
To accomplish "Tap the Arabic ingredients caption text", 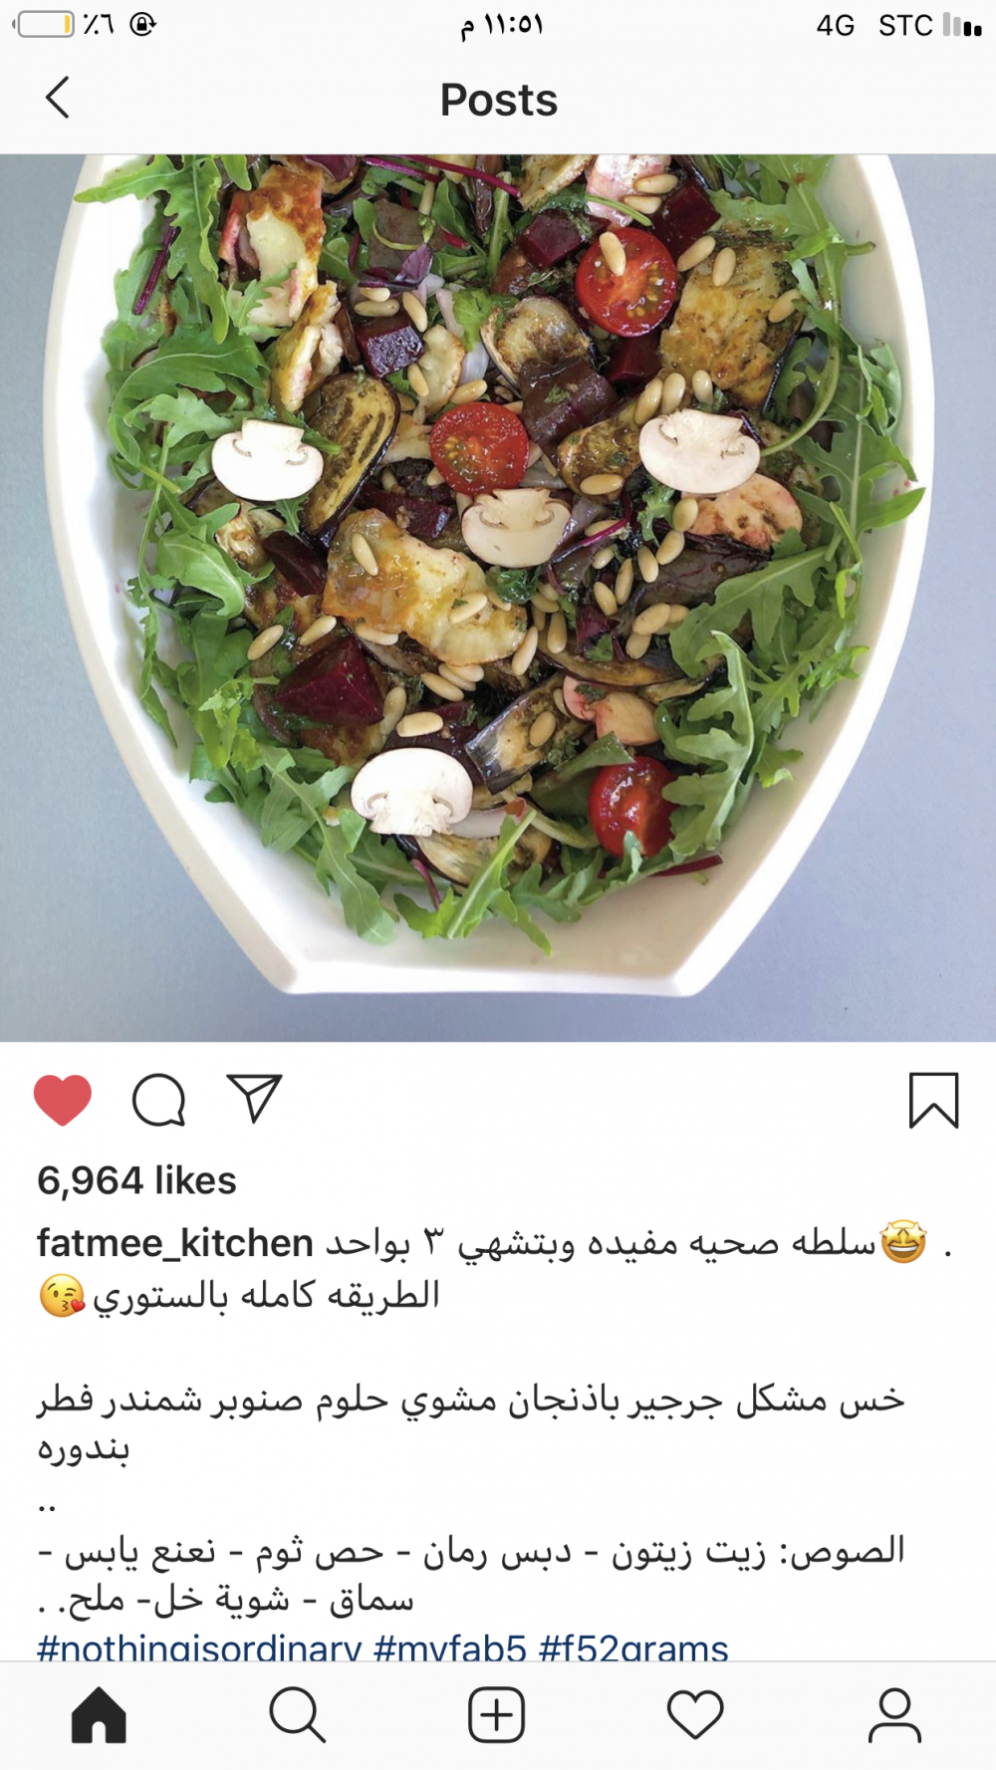I will pyautogui.click(x=471, y=1423).
